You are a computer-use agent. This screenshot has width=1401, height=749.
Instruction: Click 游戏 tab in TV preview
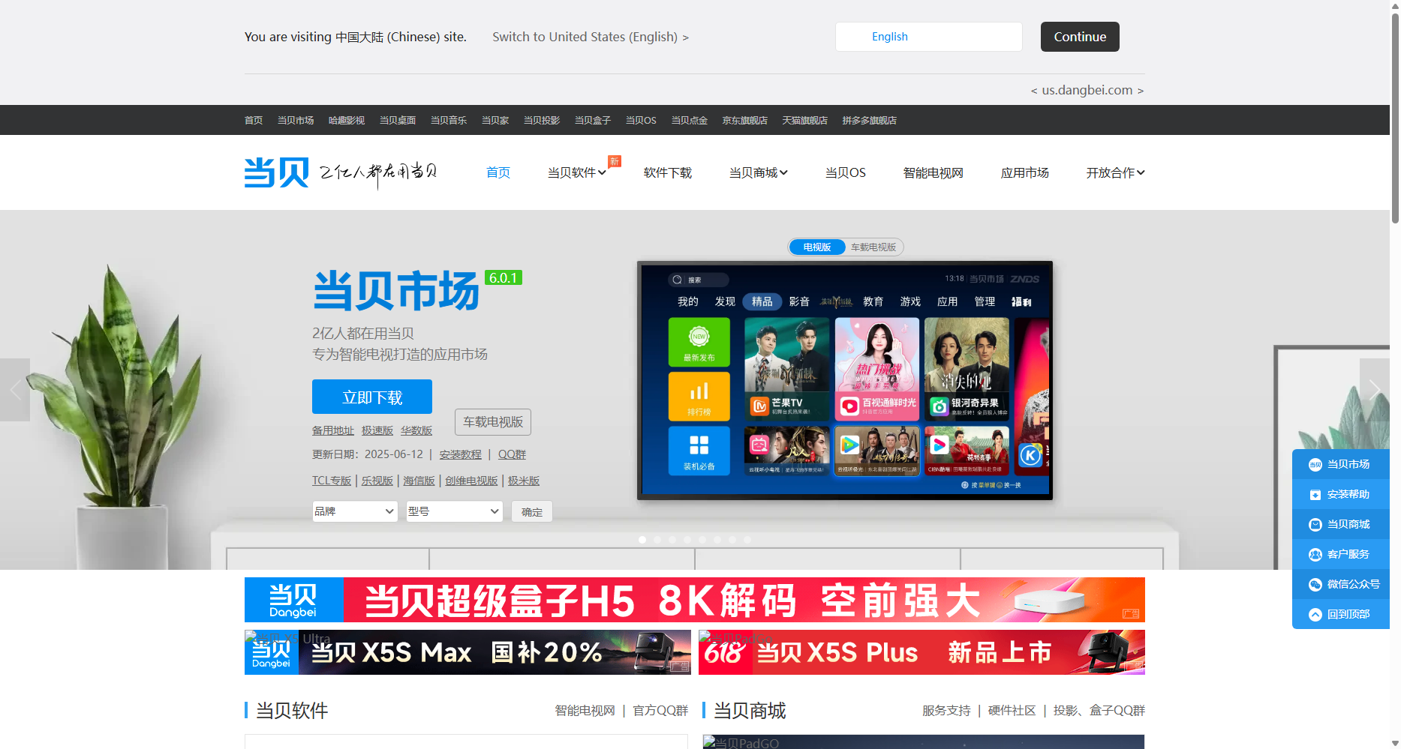pyautogui.click(x=910, y=301)
